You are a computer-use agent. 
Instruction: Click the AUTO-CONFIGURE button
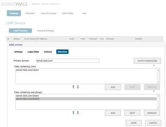pos(147,61)
